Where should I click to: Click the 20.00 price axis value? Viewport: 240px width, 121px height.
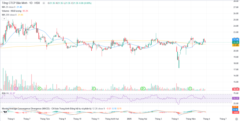tap(236, 51)
